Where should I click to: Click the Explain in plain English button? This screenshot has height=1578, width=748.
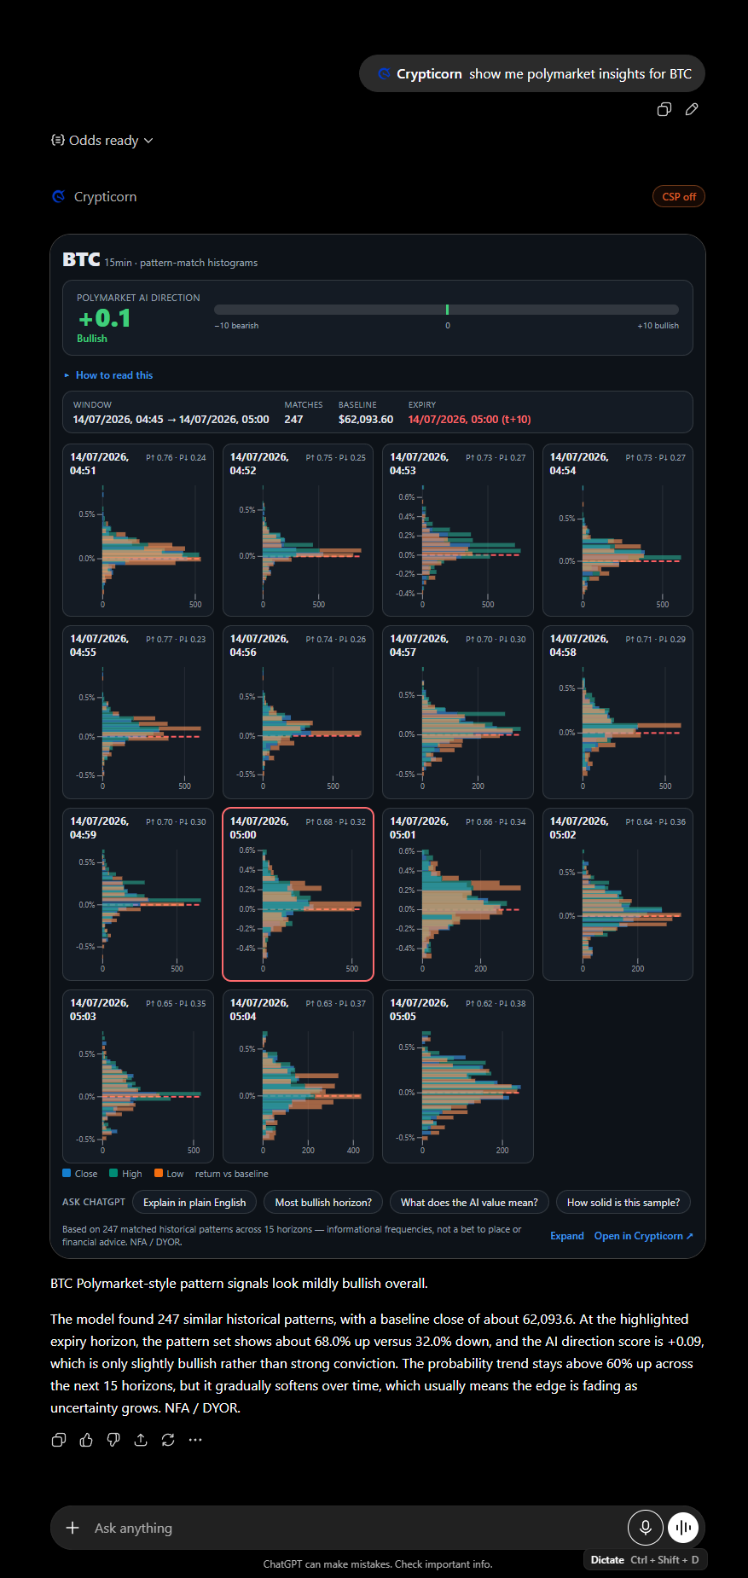pos(194,1203)
